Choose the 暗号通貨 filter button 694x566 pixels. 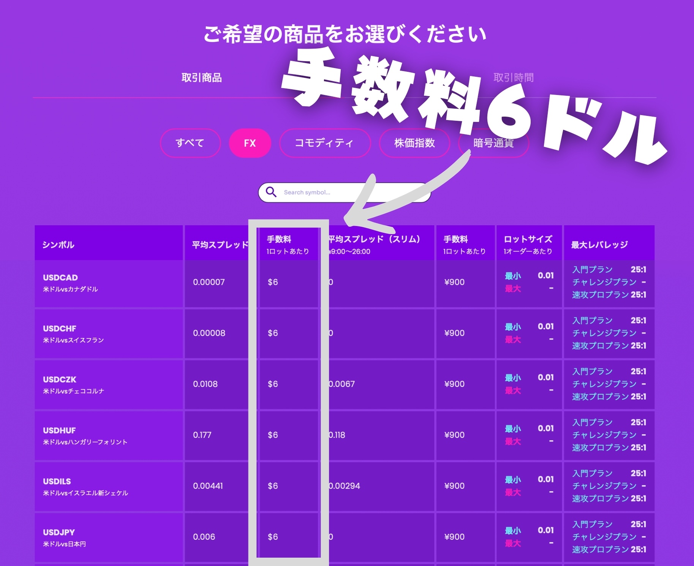tap(493, 143)
